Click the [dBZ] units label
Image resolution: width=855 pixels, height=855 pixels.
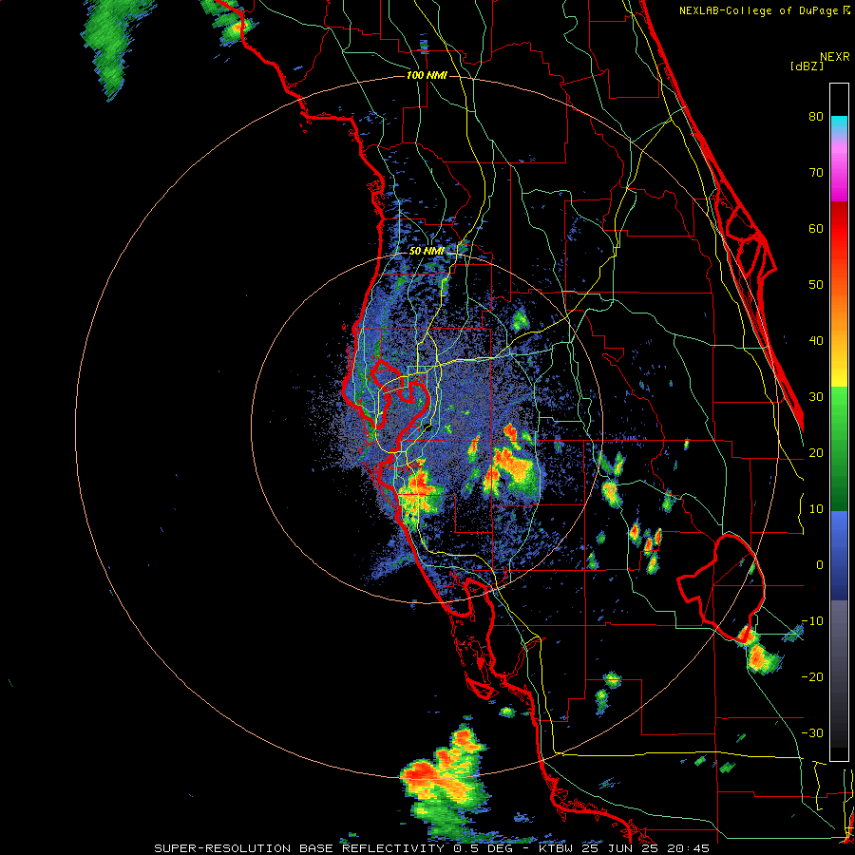(807, 66)
